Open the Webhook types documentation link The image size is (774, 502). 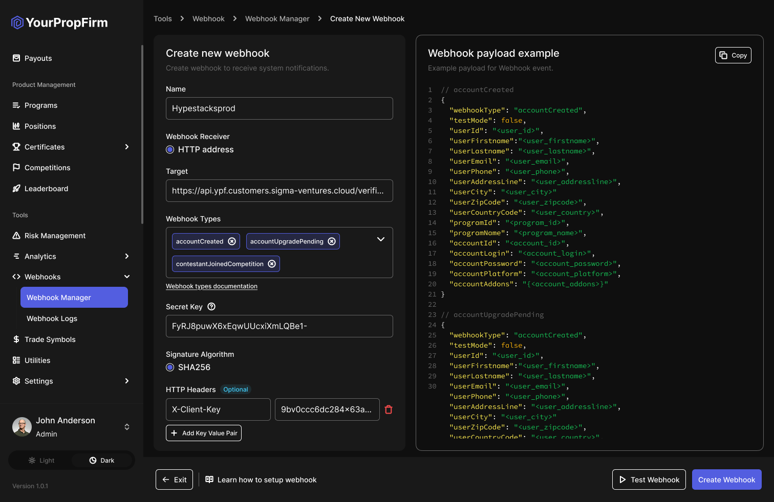tap(211, 286)
